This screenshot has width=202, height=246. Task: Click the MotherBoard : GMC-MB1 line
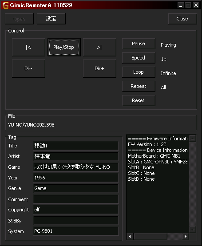click(154, 156)
